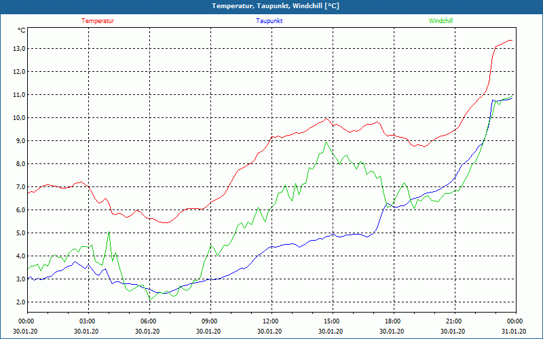
Task: Click the 09:00 time axis label
Action: (x=210, y=321)
